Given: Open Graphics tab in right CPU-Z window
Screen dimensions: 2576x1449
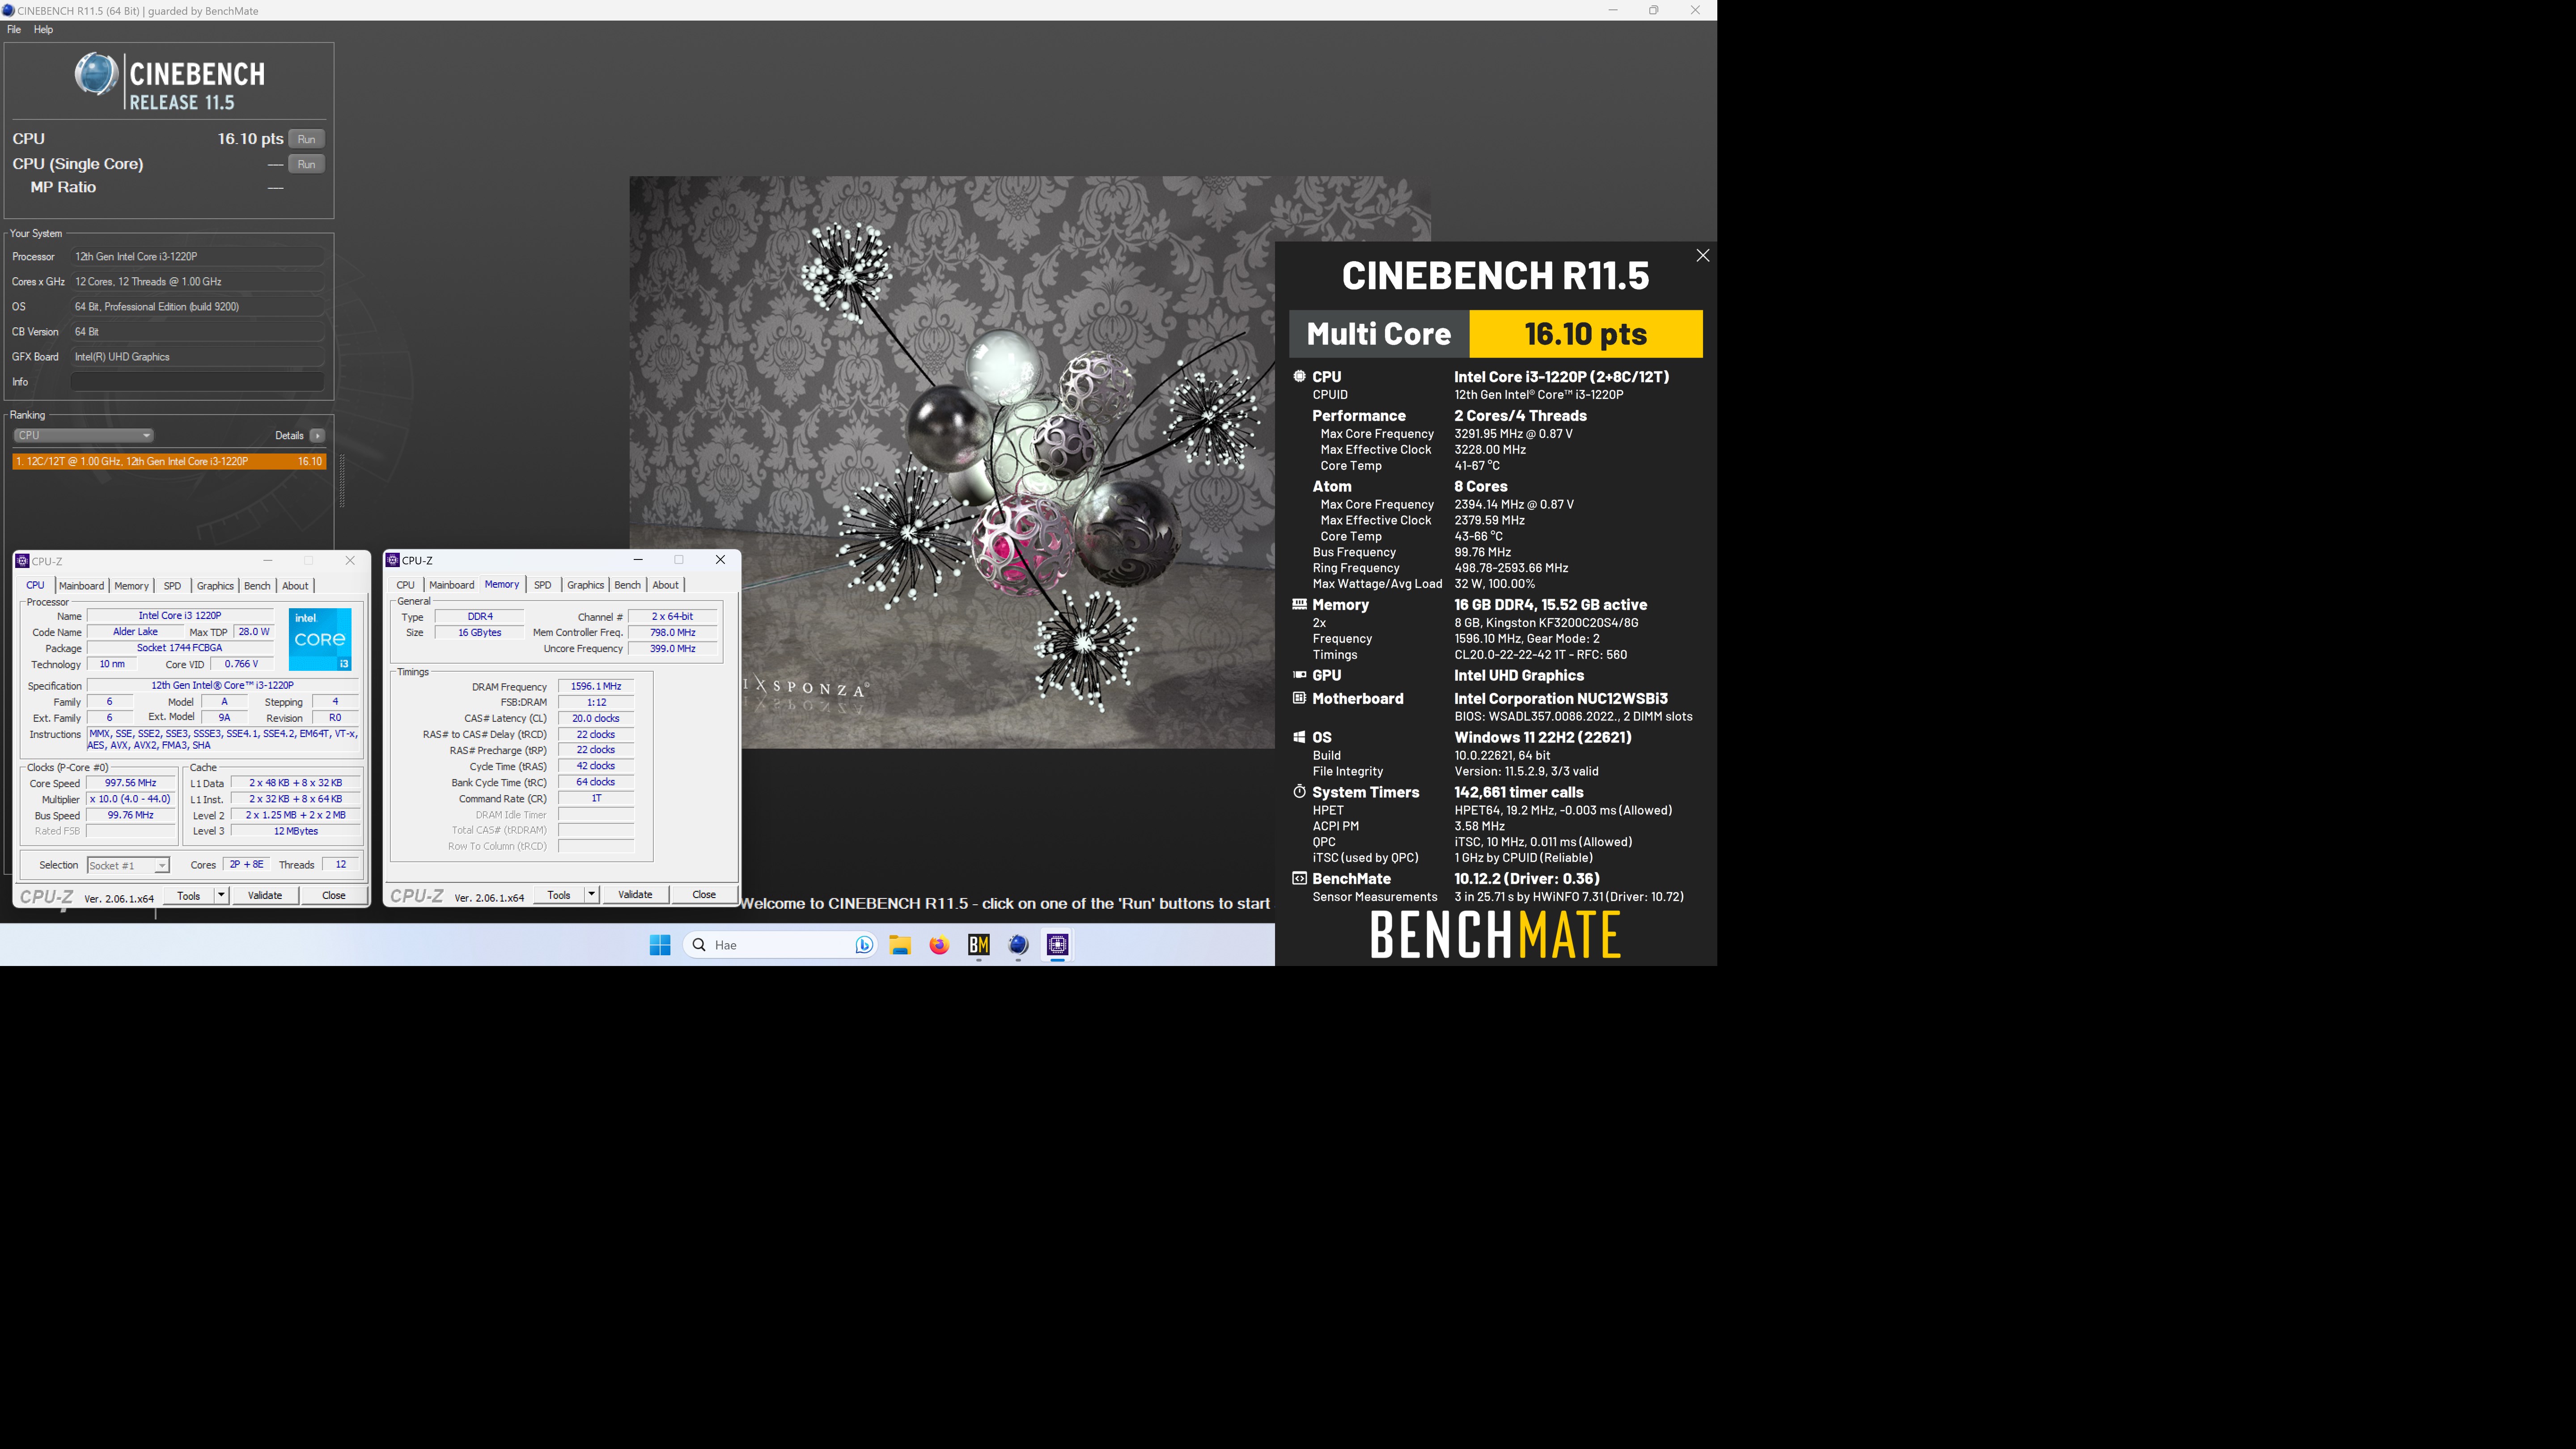Looking at the screenshot, I should coord(586,585).
